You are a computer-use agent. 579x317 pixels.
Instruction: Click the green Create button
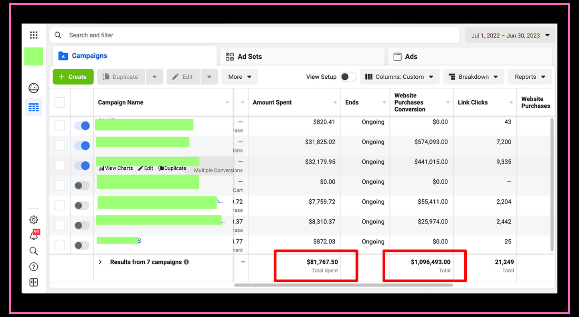73,77
